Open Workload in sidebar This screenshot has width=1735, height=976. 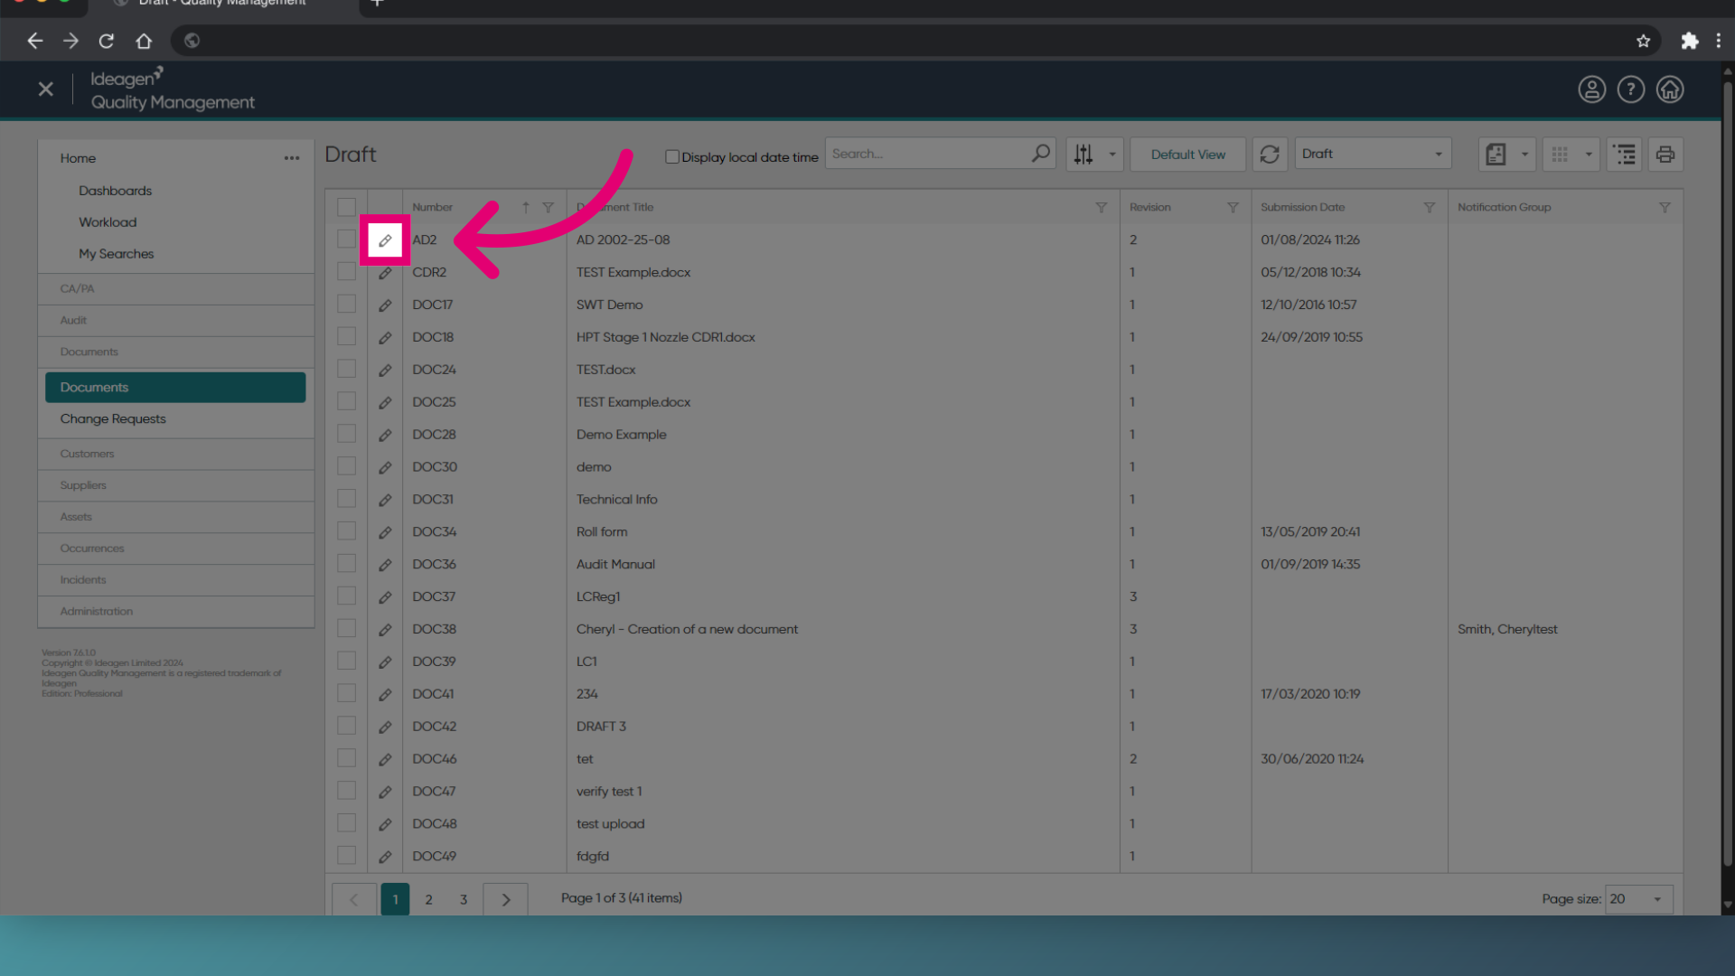(x=108, y=222)
